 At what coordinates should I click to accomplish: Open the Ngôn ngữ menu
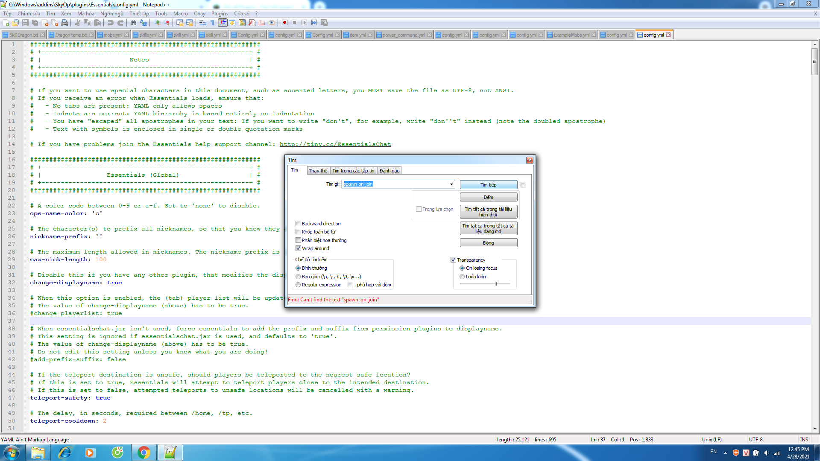111,14
